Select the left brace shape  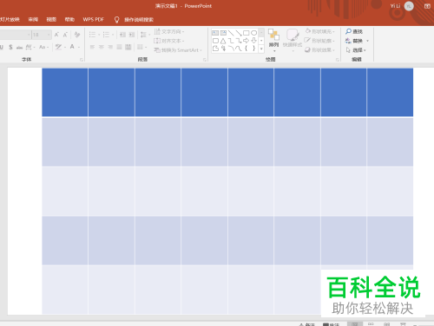click(247, 49)
